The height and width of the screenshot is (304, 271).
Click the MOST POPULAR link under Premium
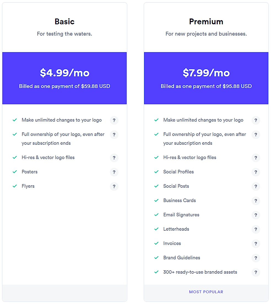click(x=206, y=292)
